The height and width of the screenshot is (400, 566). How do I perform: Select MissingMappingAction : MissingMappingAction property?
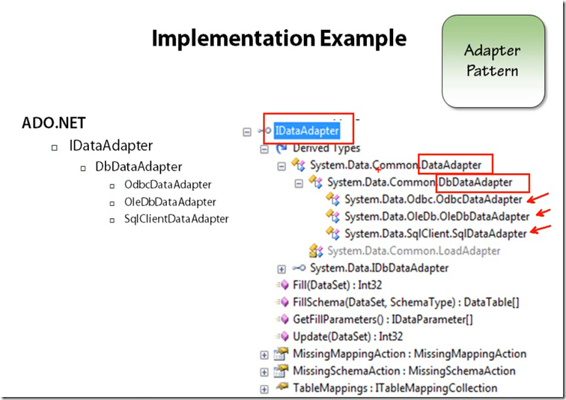click(410, 354)
